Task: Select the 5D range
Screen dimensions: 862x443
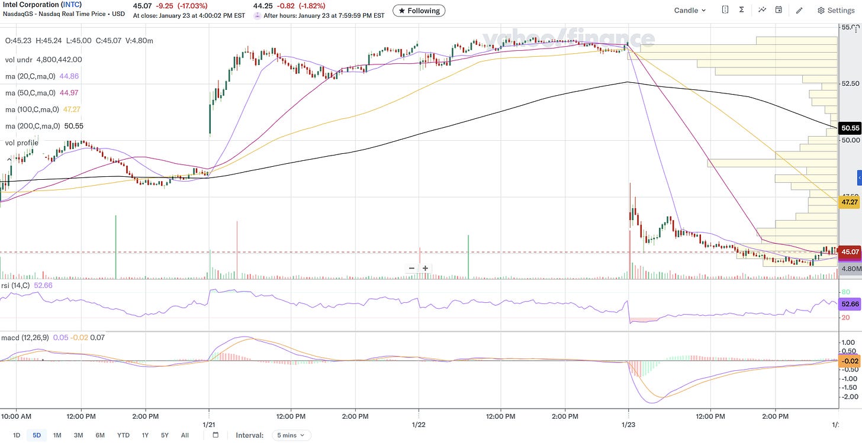Action: [x=37, y=435]
